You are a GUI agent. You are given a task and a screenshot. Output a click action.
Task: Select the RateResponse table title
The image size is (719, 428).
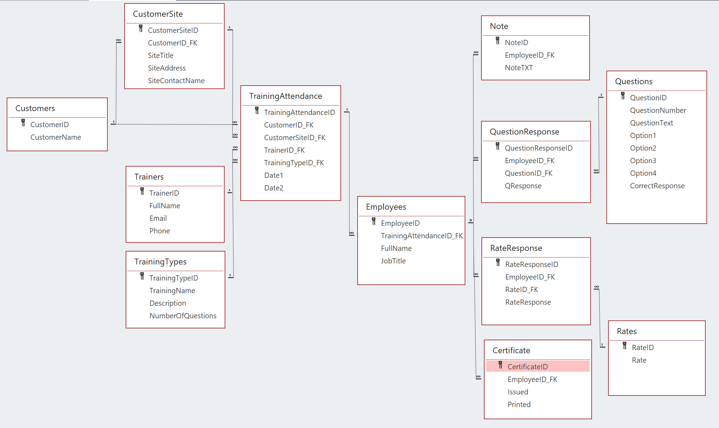point(516,248)
